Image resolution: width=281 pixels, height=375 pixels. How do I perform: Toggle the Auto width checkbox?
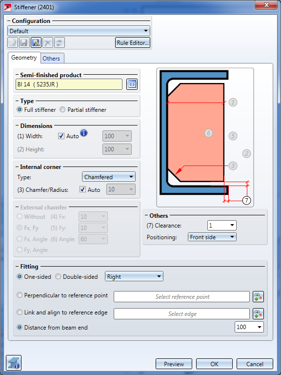61,136
